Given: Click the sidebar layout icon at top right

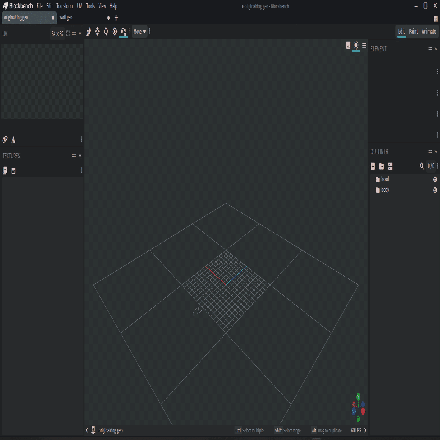Looking at the screenshot, I should tap(435, 19).
